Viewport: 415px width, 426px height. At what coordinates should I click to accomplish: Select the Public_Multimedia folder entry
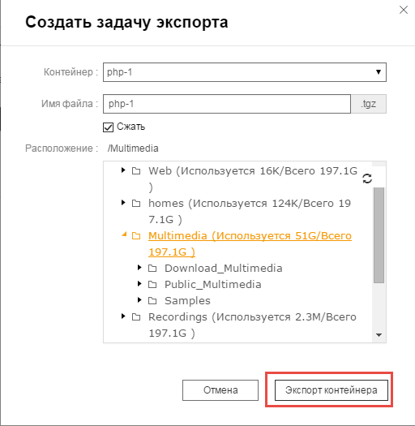click(213, 285)
